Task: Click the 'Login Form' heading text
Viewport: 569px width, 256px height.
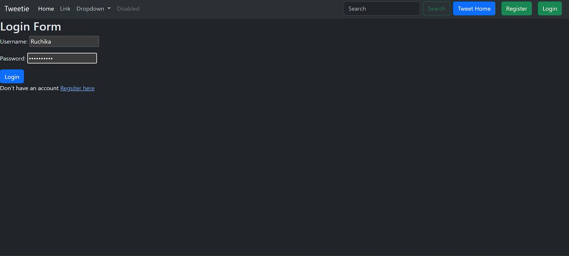Action: 31,27
